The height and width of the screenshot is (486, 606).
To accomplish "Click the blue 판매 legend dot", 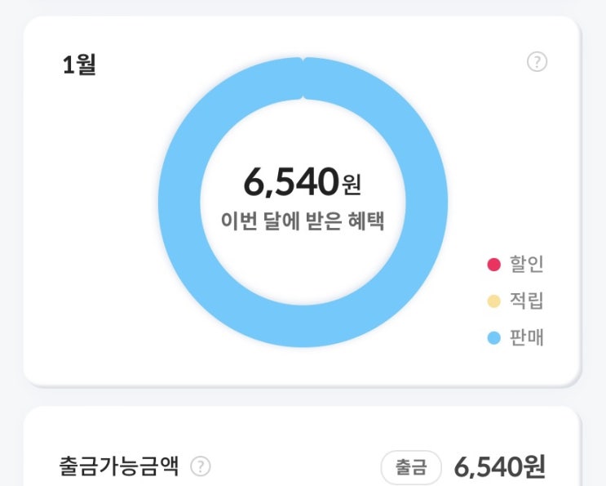I will click(x=493, y=338).
